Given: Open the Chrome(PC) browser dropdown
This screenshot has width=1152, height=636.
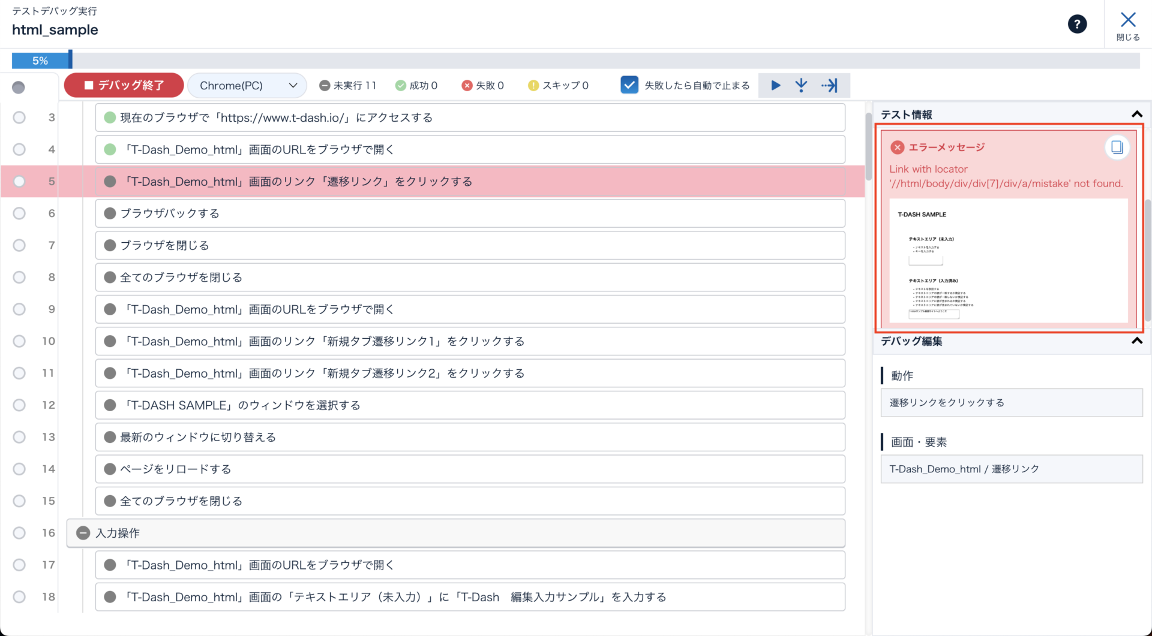Looking at the screenshot, I should 247,86.
